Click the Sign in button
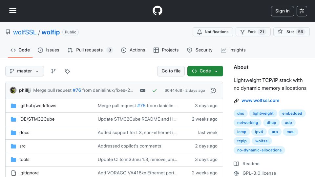This screenshot has width=315, height=177. (x=282, y=11)
